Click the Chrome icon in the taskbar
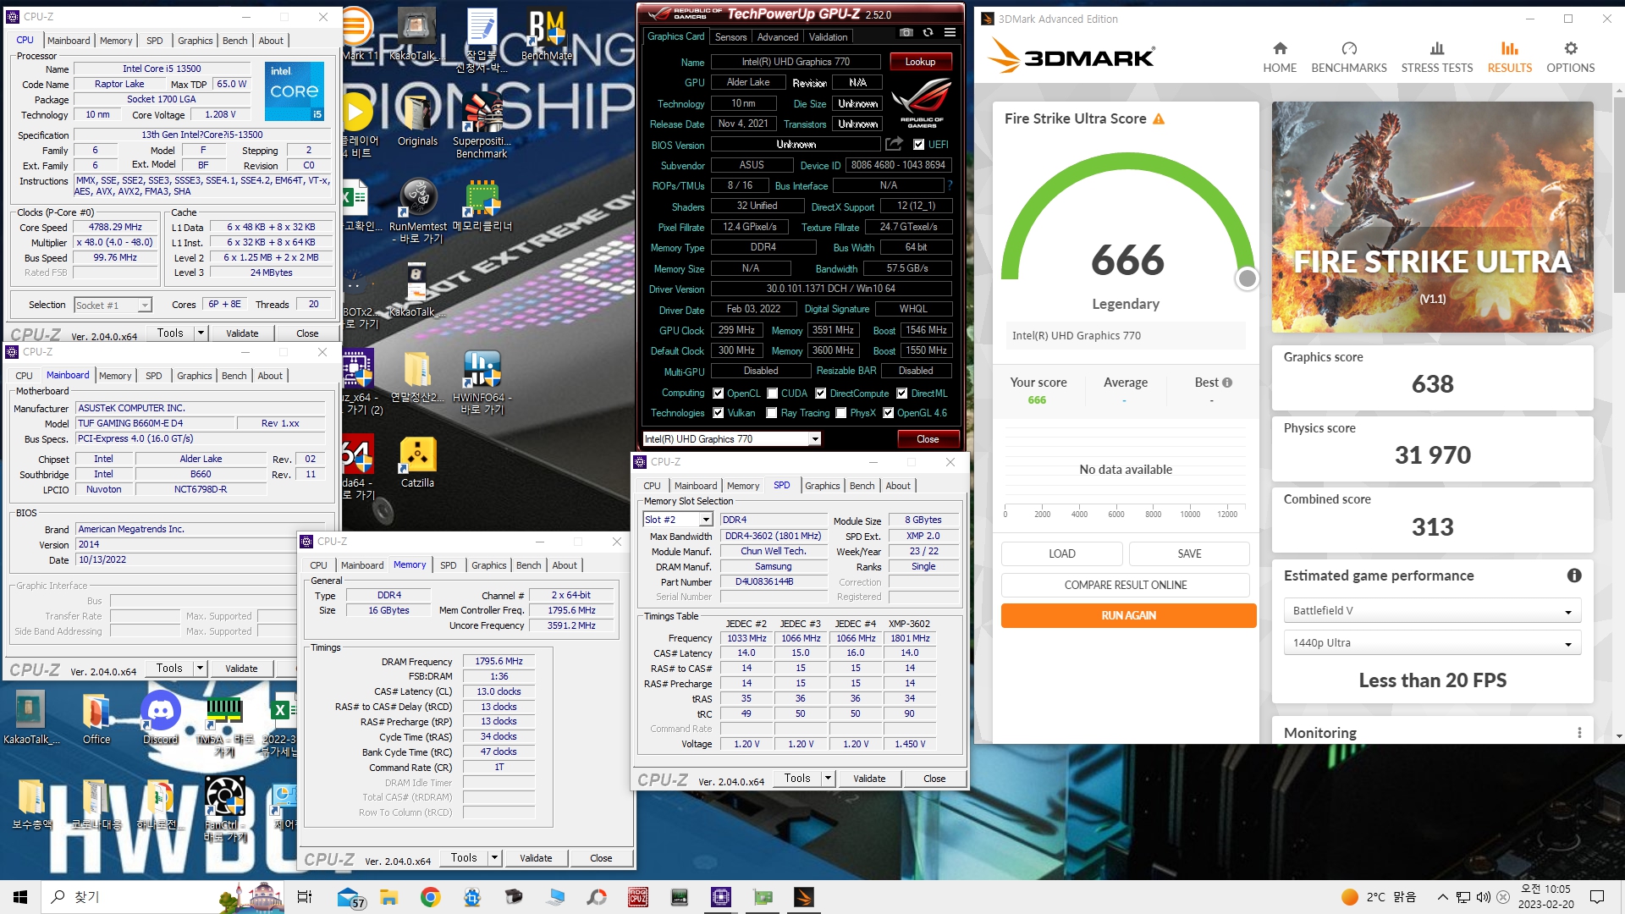 [x=430, y=897]
